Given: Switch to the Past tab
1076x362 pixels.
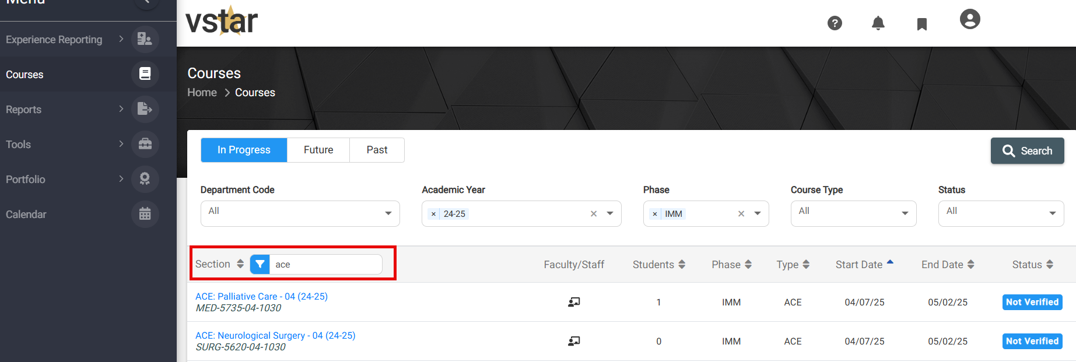Looking at the screenshot, I should [377, 150].
